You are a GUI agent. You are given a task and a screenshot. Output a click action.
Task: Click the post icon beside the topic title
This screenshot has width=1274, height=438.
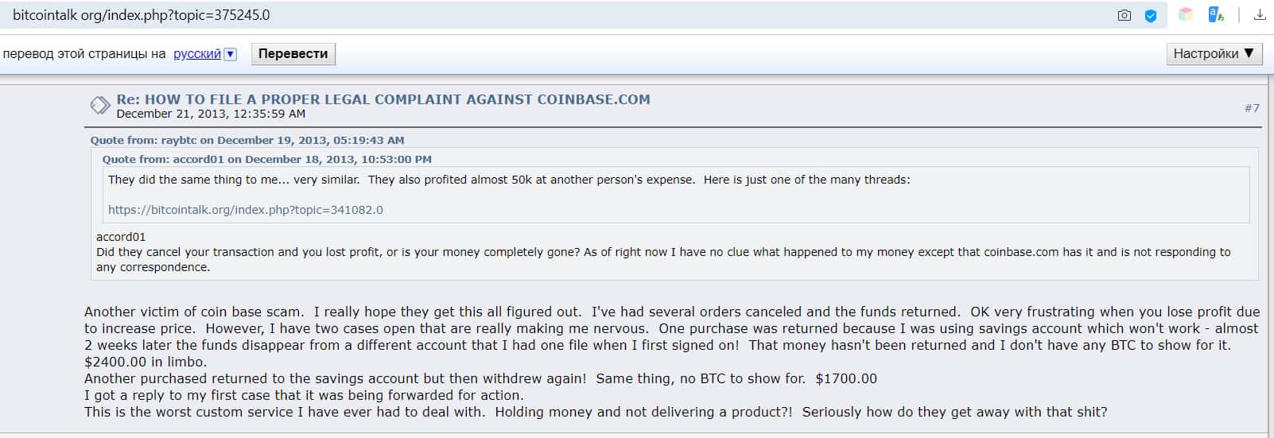click(x=100, y=105)
